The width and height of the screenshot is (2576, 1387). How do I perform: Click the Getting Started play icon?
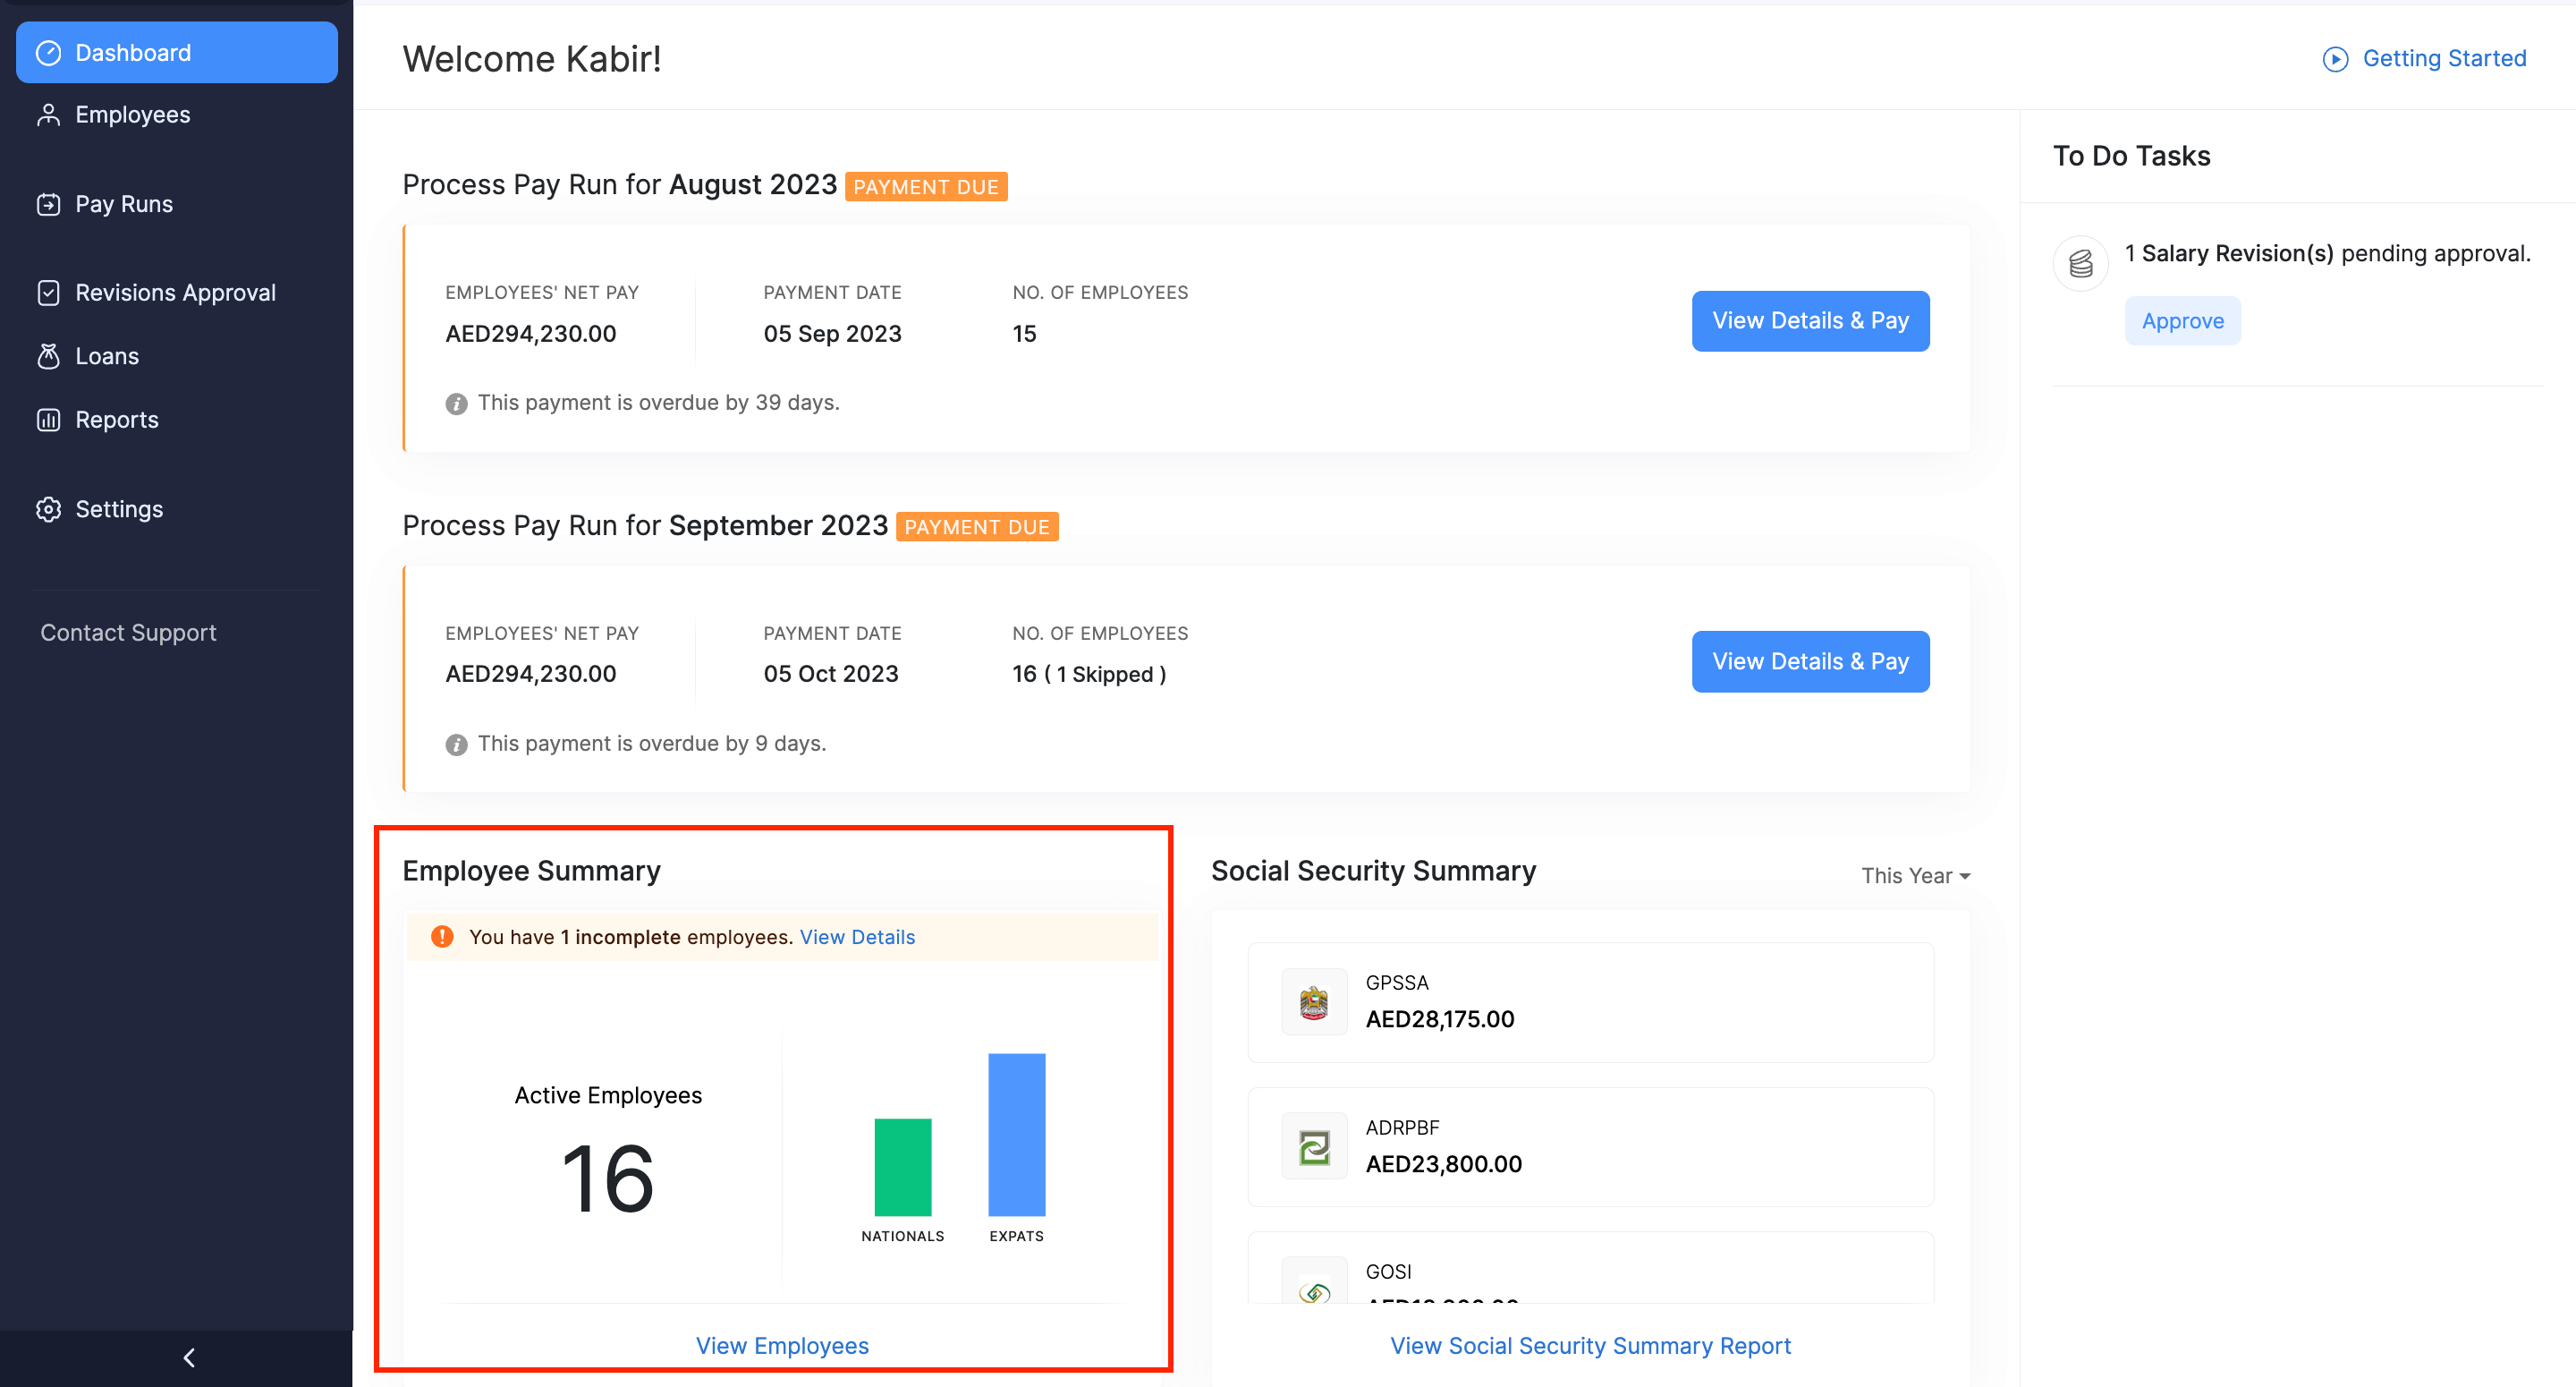point(2334,59)
